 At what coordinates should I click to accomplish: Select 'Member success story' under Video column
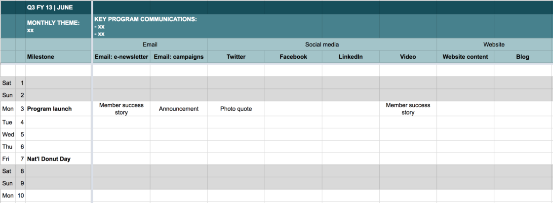point(408,109)
